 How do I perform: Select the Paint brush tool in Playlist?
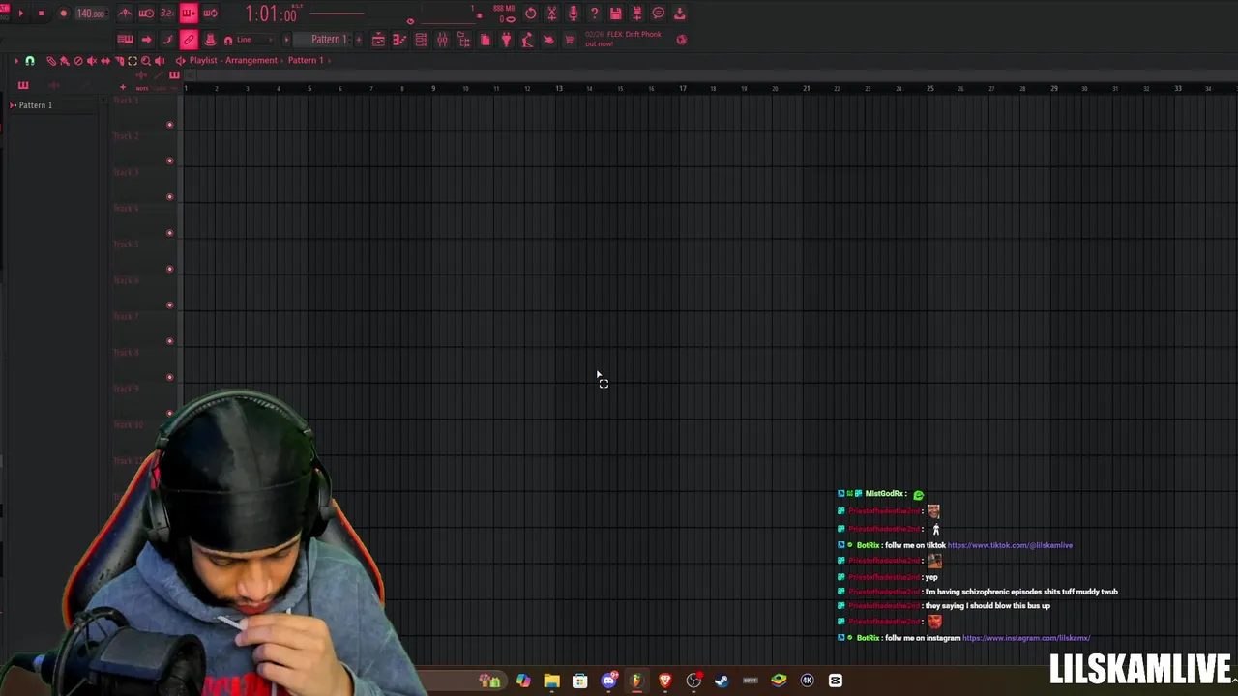tap(64, 60)
